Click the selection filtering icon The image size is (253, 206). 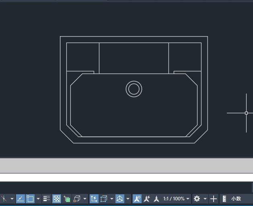[104, 199]
